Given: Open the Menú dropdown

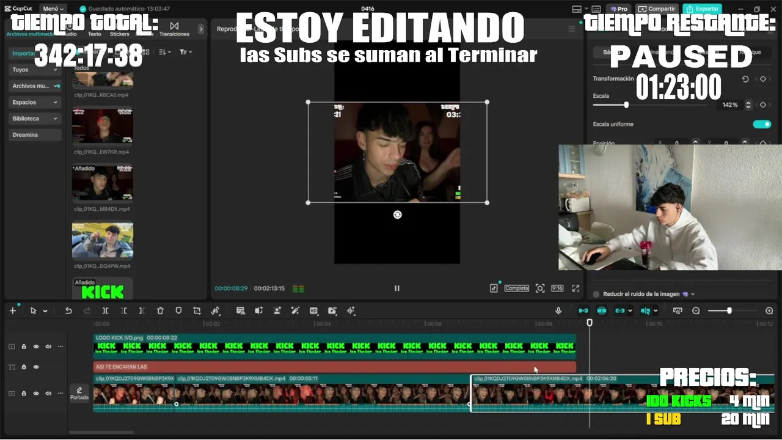Looking at the screenshot, I should coord(53,9).
